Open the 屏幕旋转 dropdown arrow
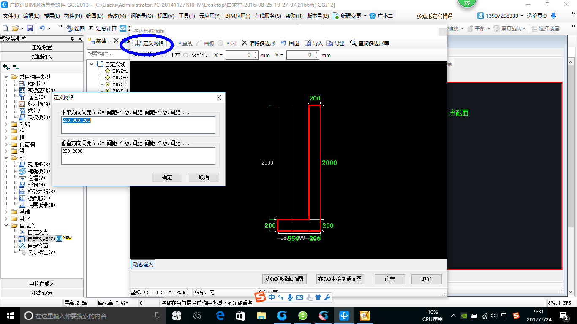 coord(524,28)
